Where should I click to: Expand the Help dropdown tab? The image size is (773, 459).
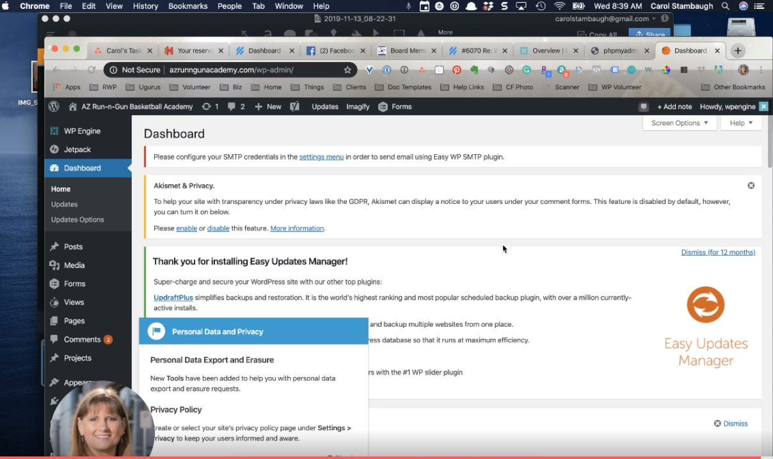coord(741,123)
